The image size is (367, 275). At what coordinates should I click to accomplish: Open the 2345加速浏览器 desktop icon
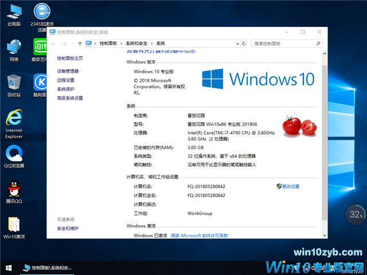pyautogui.click(x=42, y=17)
